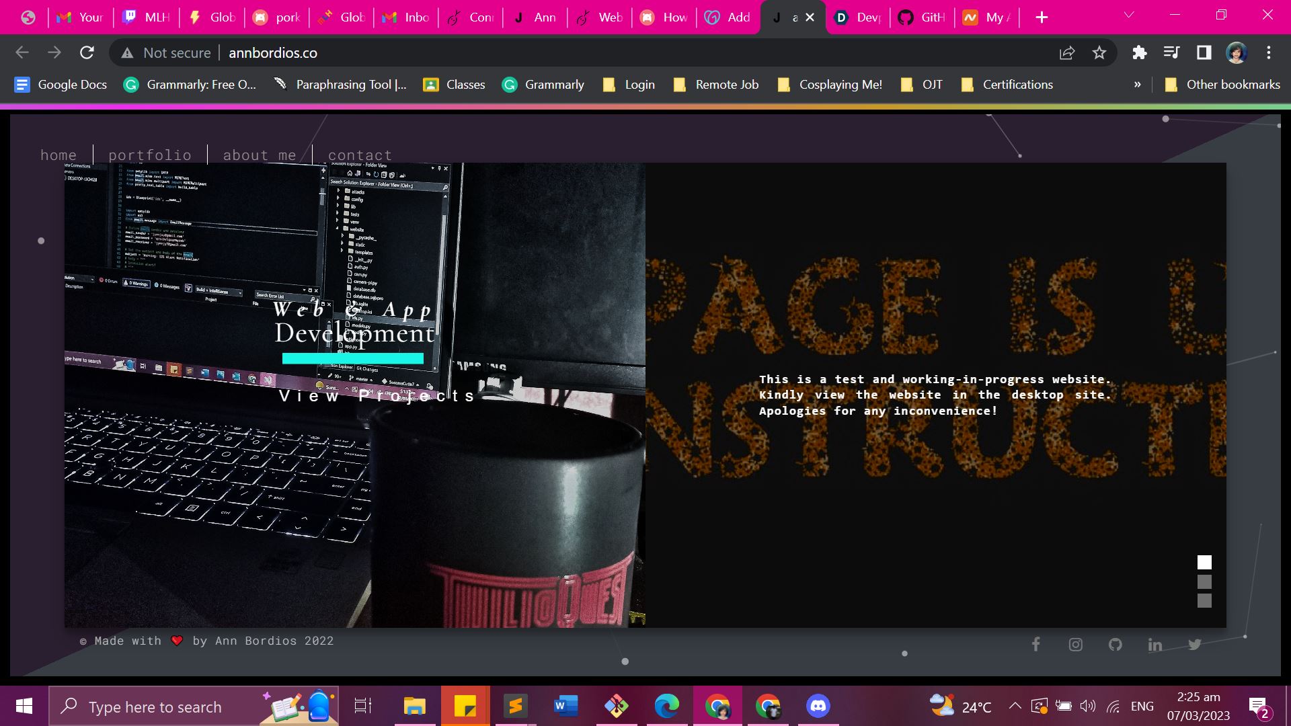1291x726 pixels.
Task: Open the Instagram icon in footer
Action: click(x=1075, y=645)
